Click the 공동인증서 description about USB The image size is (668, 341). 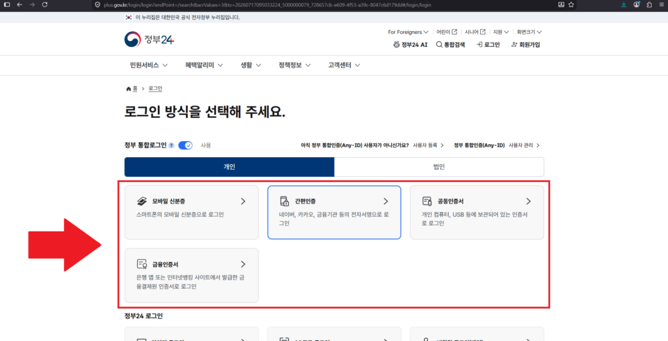point(475,218)
